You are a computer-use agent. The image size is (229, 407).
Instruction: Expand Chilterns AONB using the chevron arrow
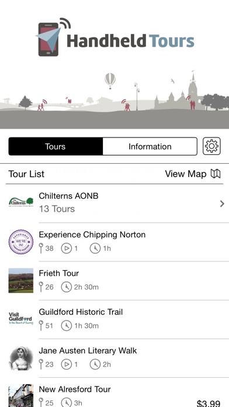(222, 203)
